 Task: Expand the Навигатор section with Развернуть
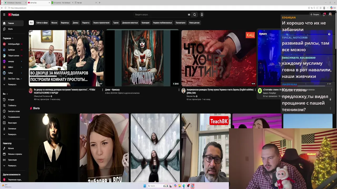pos(12,166)
